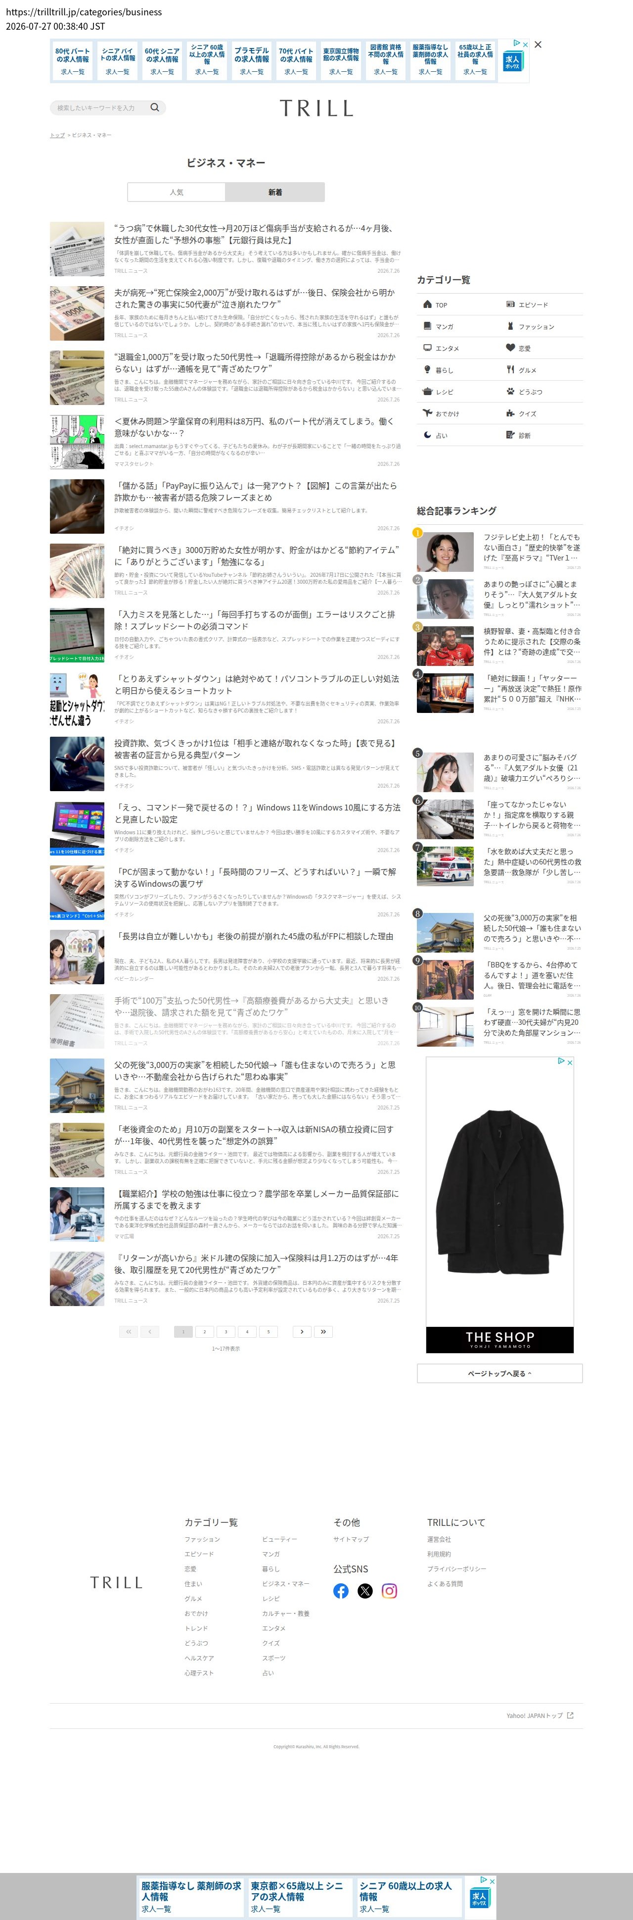This screenshot has height=1920, width=633.
Task: Click the ページトップへ戻る button
Action: pyautogui.click(x=499, y=1373)
